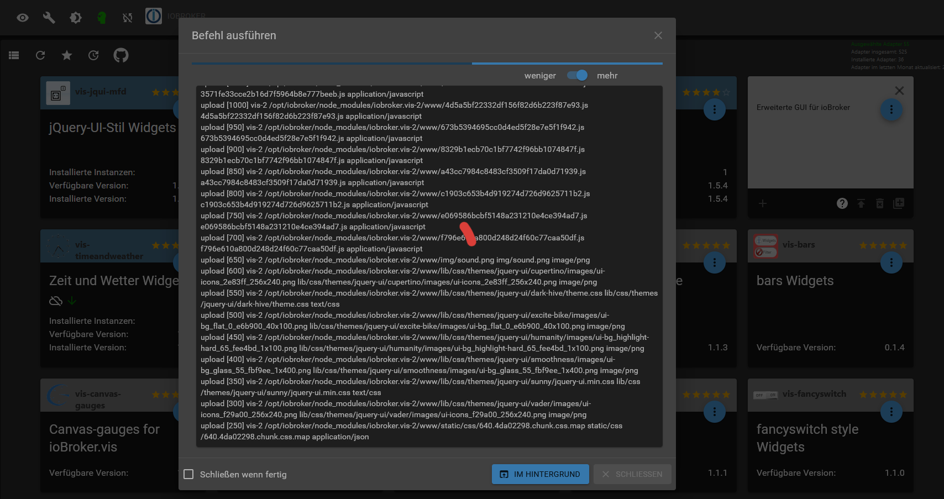Switch adapters to list view
The height and width of the screenshot is (499, 944).
click(x=14, y=55)
